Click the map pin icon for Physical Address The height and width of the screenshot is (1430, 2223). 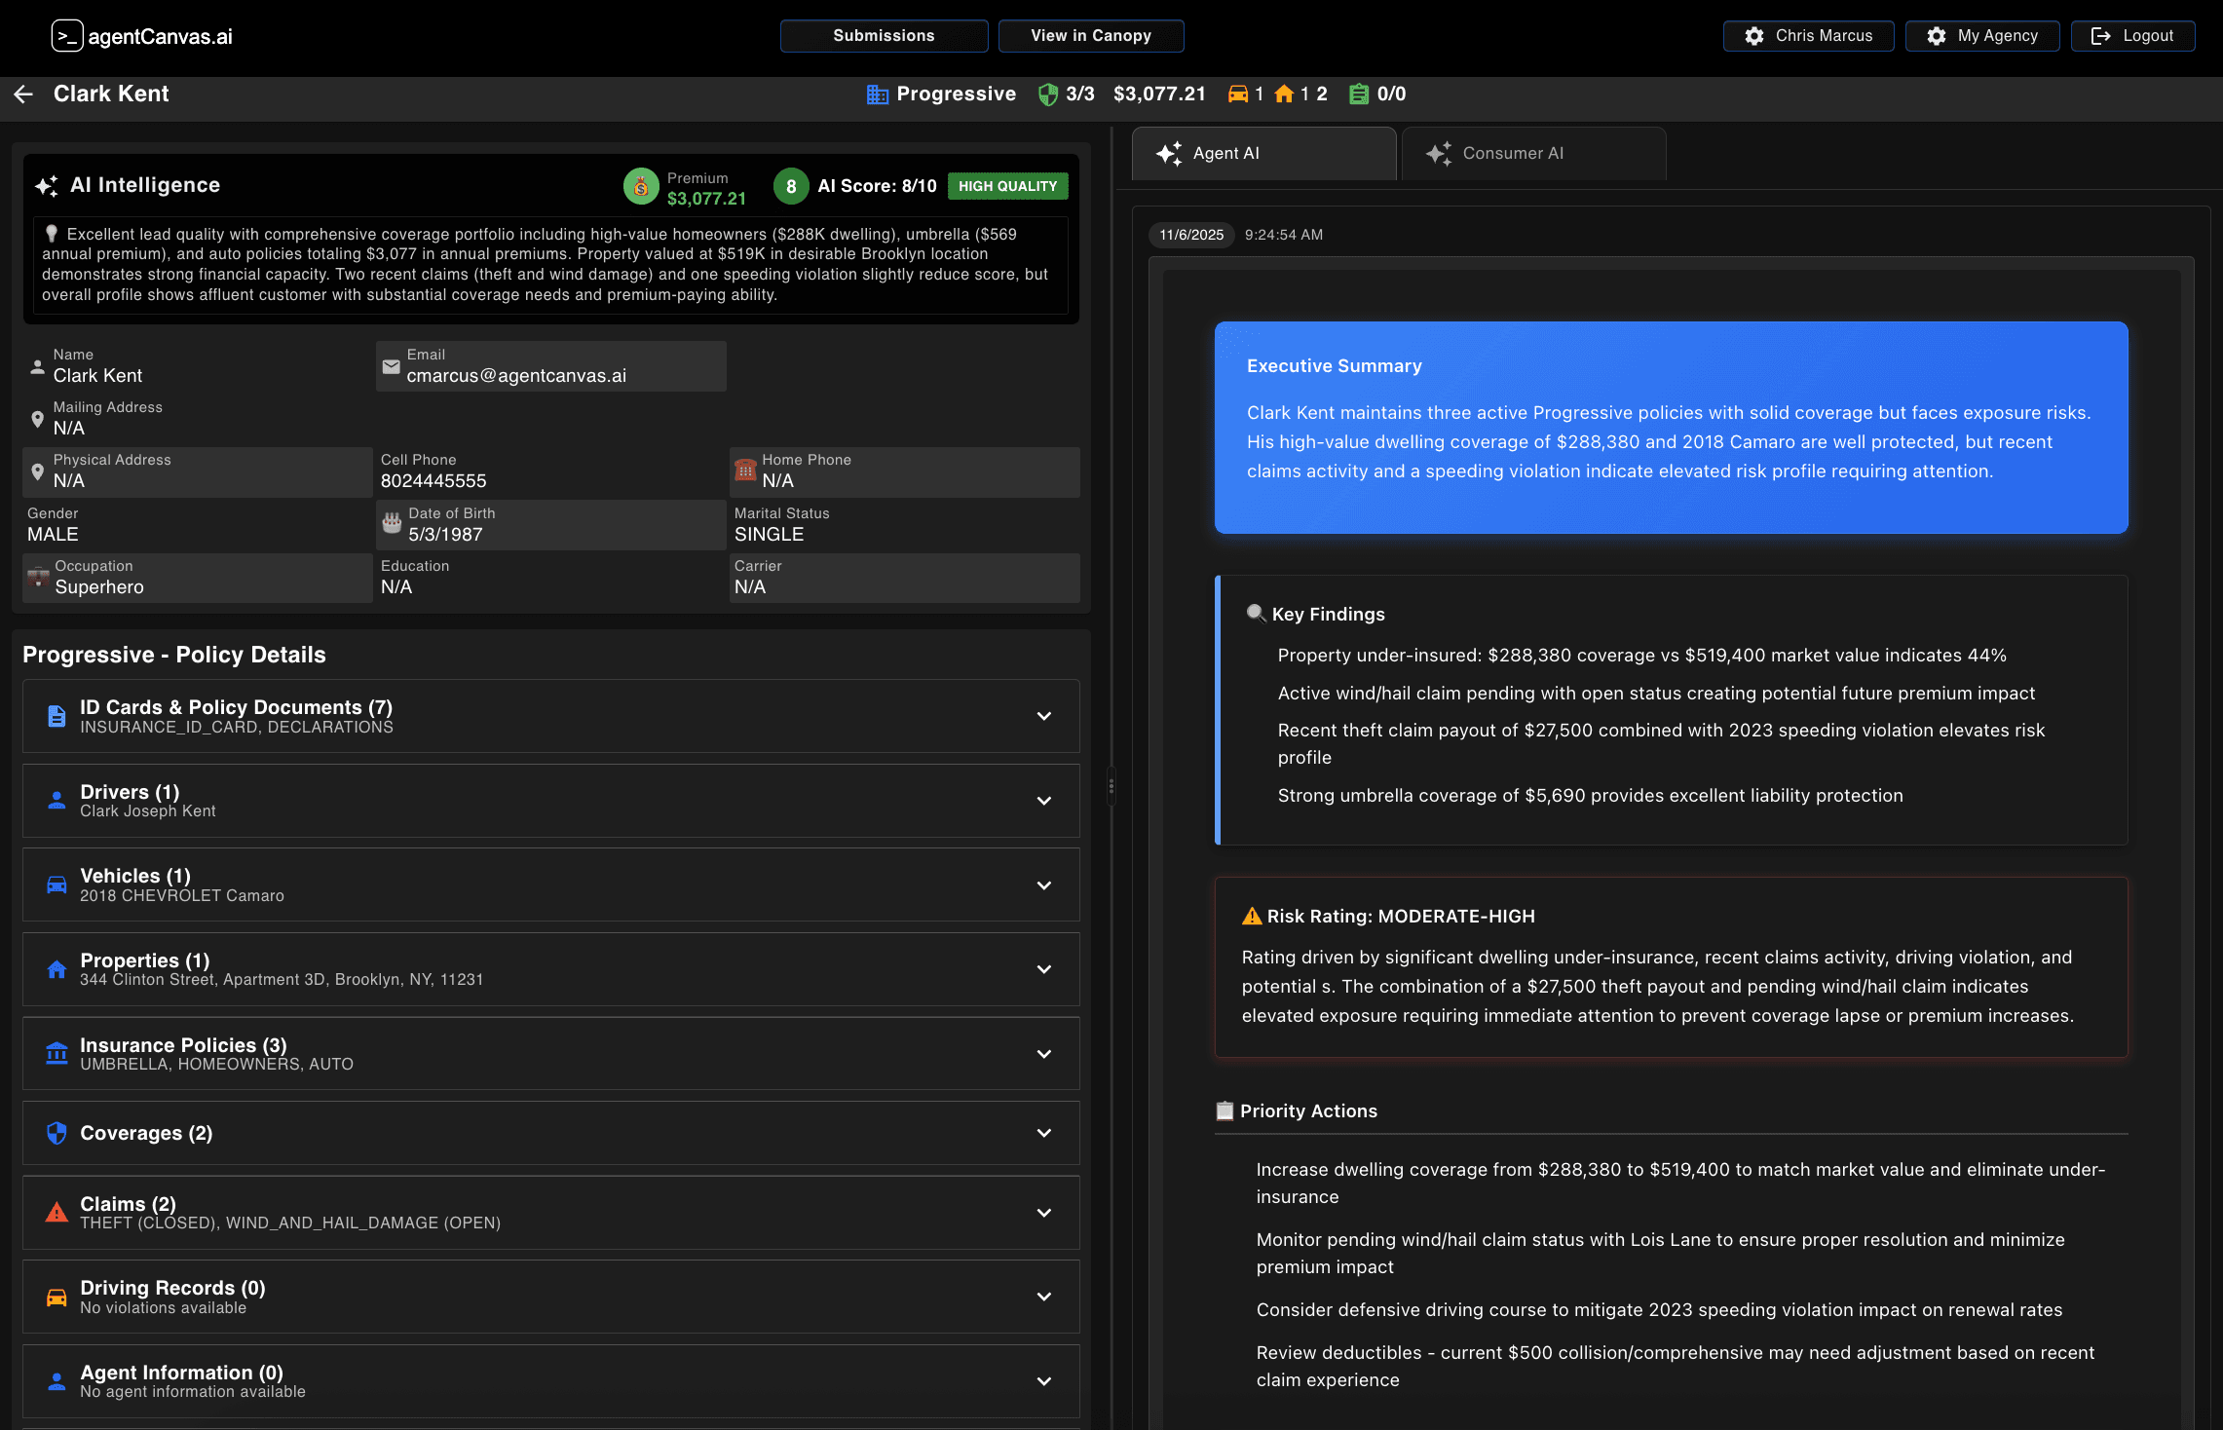(x=37, y=471)
